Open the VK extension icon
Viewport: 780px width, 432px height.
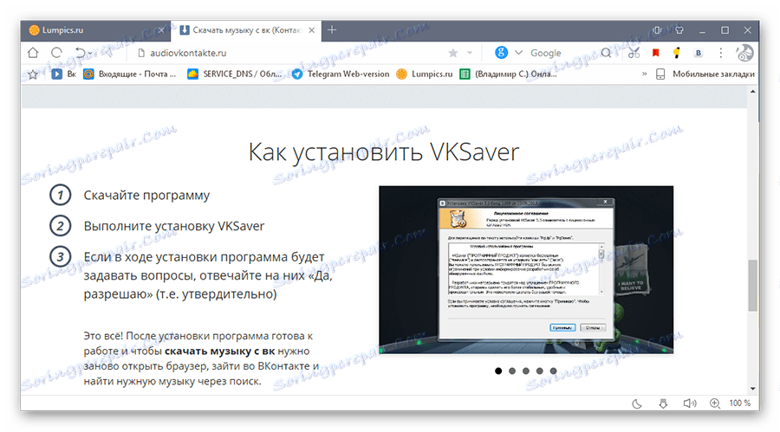tap(699, 53)
